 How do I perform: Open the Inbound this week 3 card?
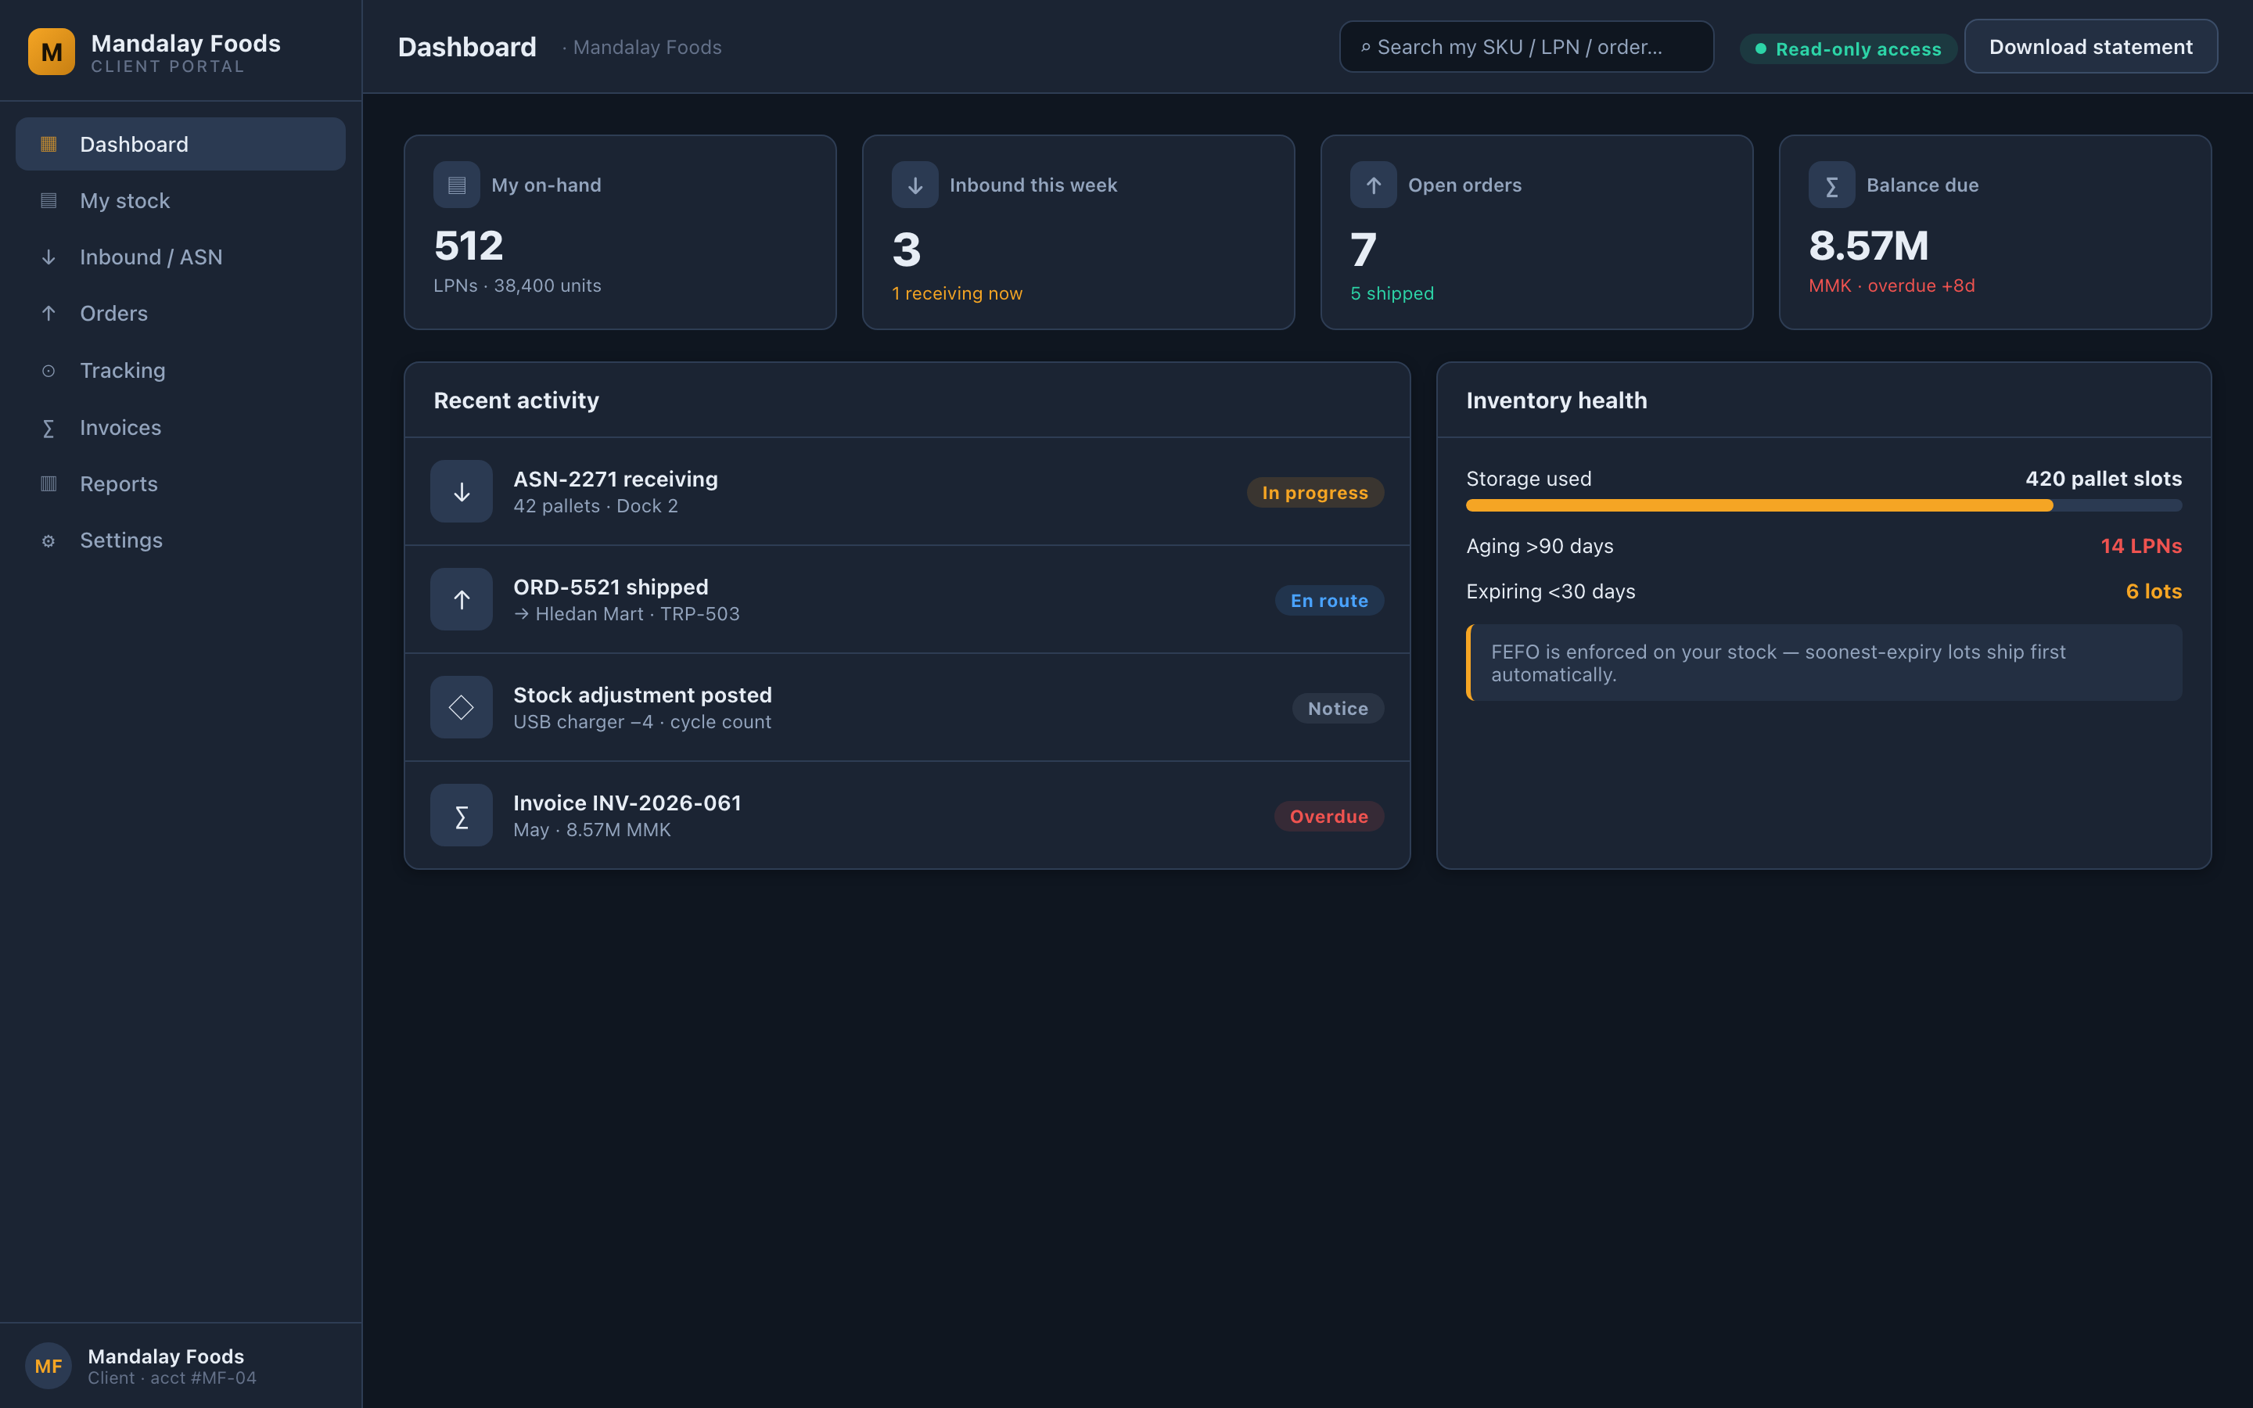[1078, 232]
